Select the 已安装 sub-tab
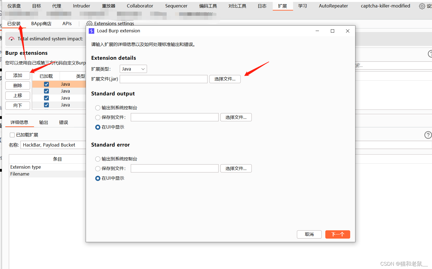This screenshot has width=432, height=269. [x=14, y=24]
